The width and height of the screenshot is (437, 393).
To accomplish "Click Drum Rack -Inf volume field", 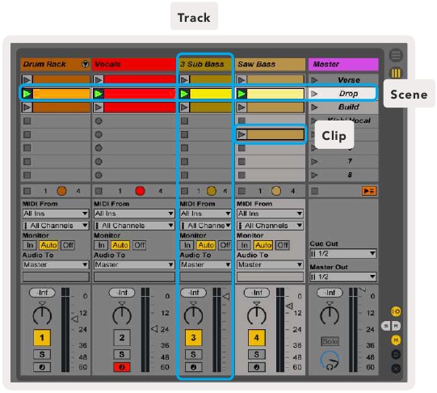I will pos(42,293).
